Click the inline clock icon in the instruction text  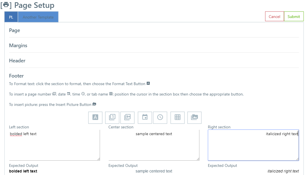point(83,94)
